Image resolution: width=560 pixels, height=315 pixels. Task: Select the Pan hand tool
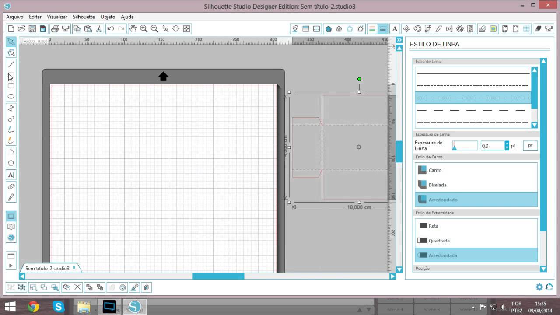(133, 29)
